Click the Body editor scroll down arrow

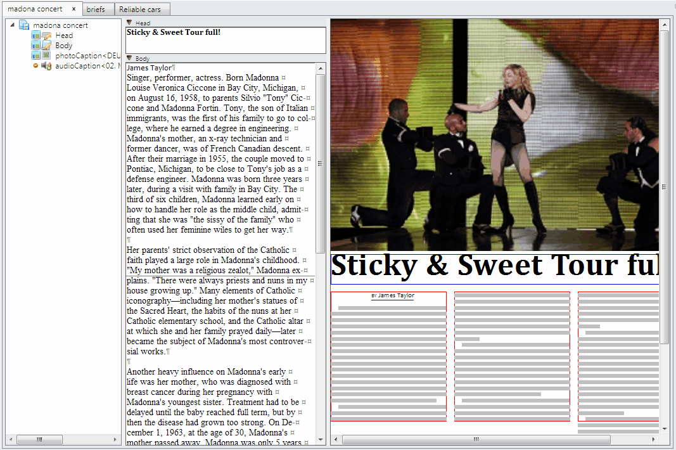(x=320, y=439)
